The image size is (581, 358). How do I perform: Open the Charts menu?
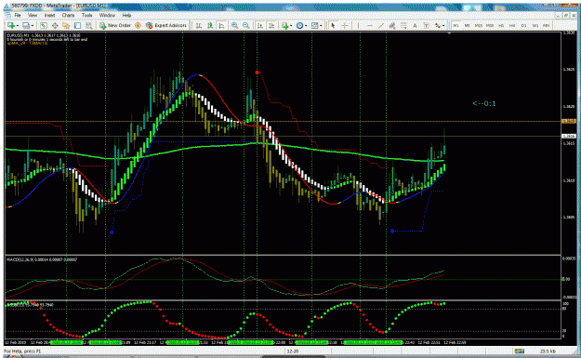68,16
